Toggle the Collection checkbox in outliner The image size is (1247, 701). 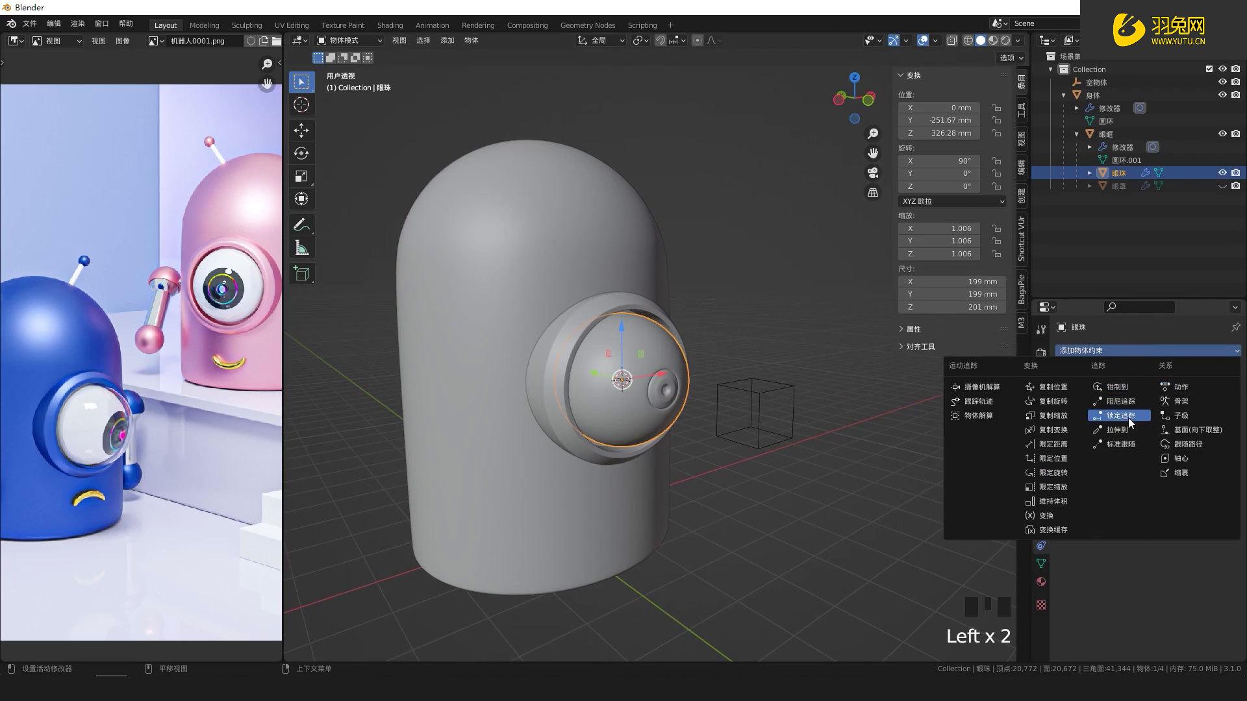[x=1209, y=69]
